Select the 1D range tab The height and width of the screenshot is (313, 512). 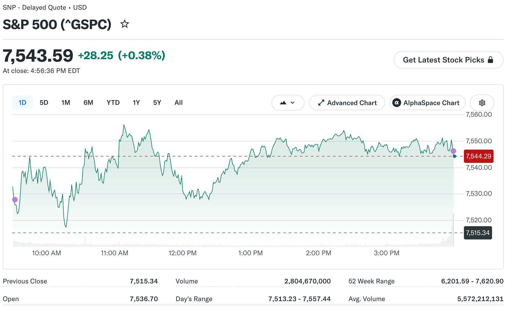tap(22, 103)
